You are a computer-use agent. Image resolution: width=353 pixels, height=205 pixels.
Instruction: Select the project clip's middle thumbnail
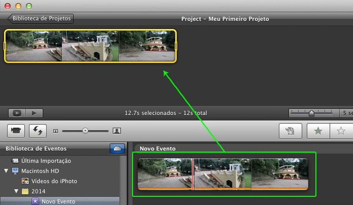click(x=90, y=46)
